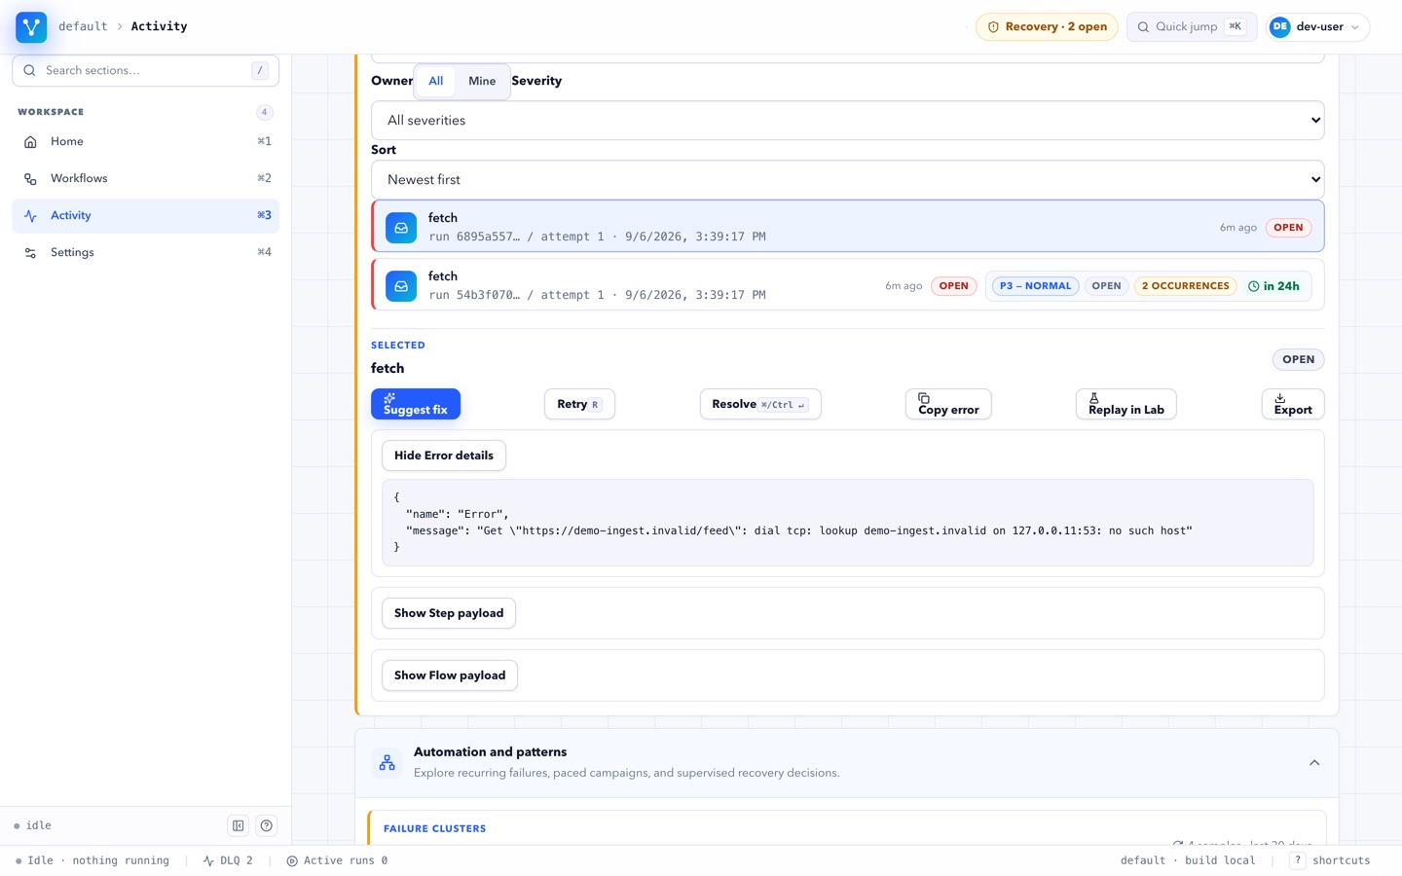Screen dimensions: 1402x876
Task: Click the Export button
Action: (1293, 404)
